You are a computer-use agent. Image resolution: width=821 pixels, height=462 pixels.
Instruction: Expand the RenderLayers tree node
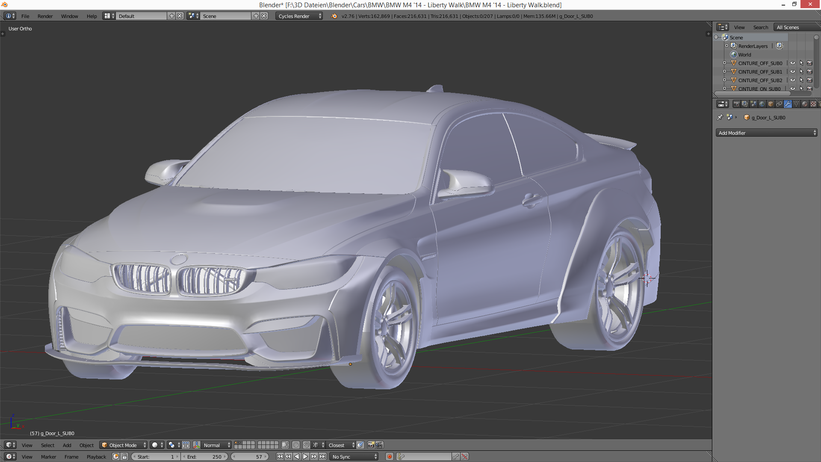[726, 46]
